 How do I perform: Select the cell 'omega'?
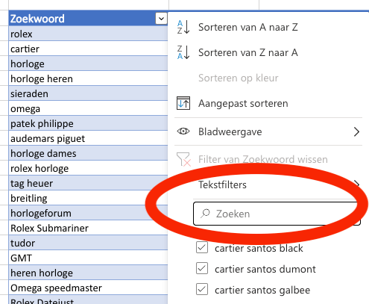point(88,108)
